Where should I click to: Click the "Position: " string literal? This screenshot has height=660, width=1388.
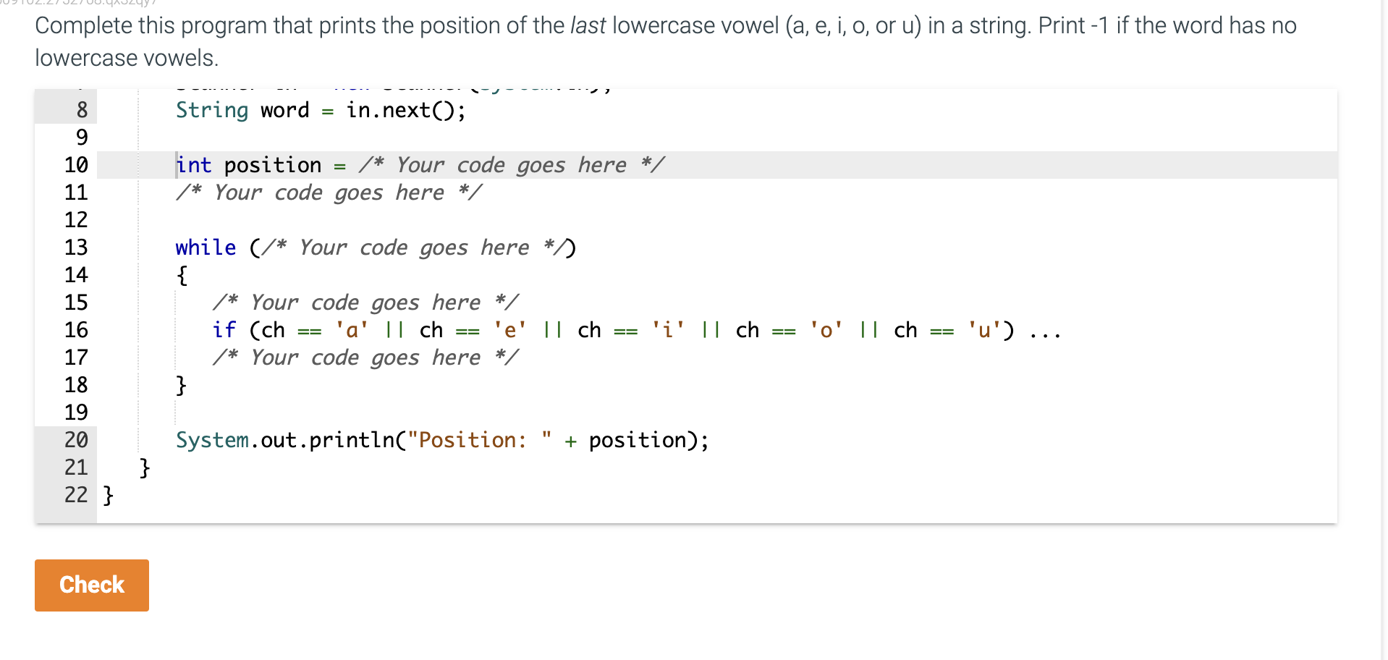[480, 440]
